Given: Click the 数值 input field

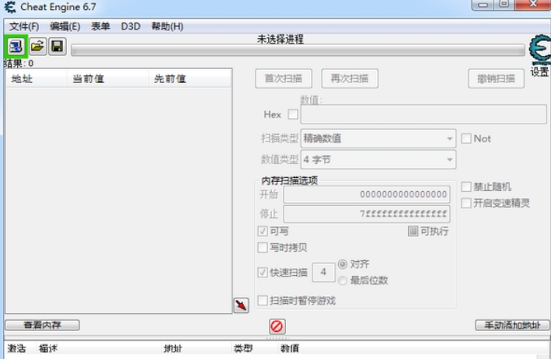Looking at the screenshot, I should [x=424, y=114].
